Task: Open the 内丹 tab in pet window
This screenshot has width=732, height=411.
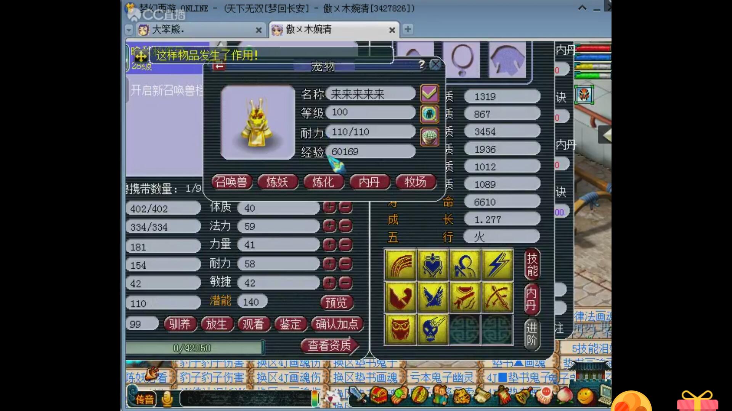Action: click(369, 182)
